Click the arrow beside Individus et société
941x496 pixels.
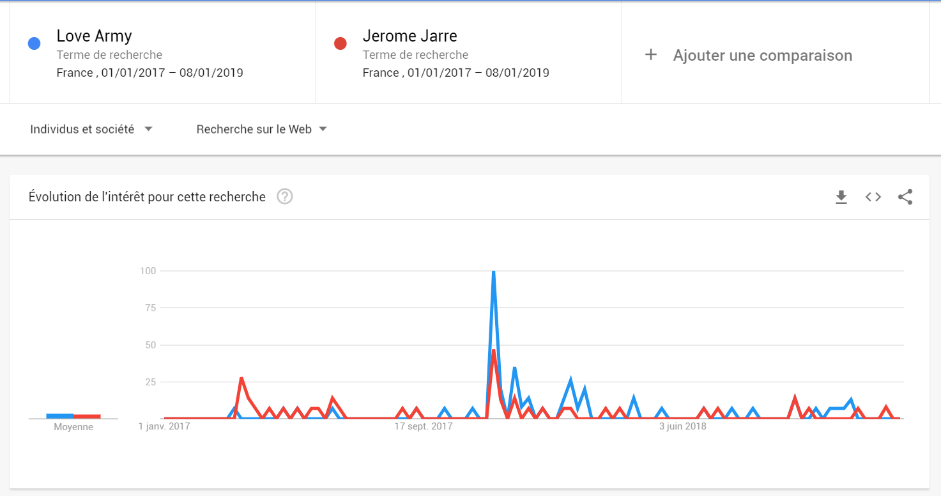click(148, 129)
